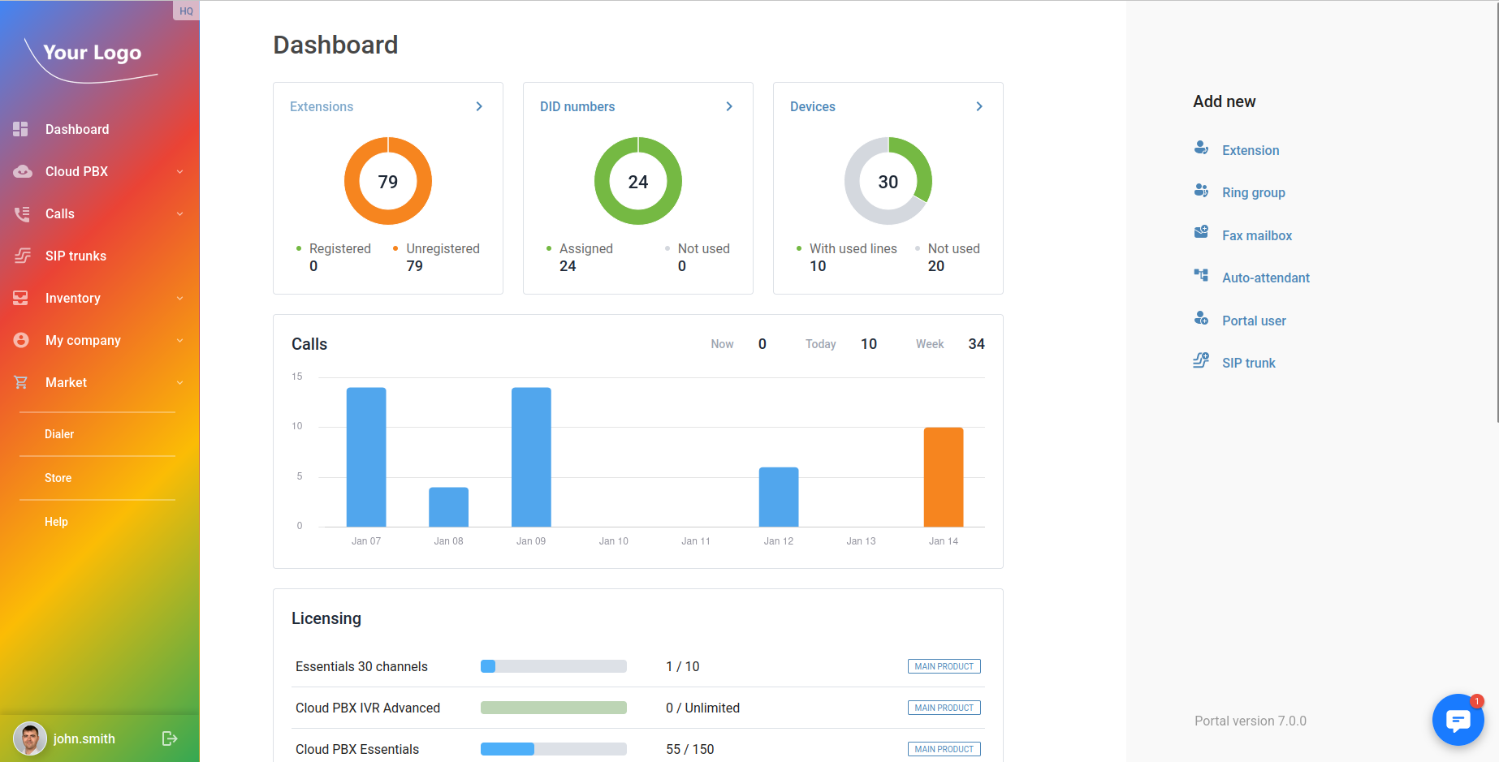Go to the Store section
This screenshot has height=762, width=1499.
pos(58,478)
